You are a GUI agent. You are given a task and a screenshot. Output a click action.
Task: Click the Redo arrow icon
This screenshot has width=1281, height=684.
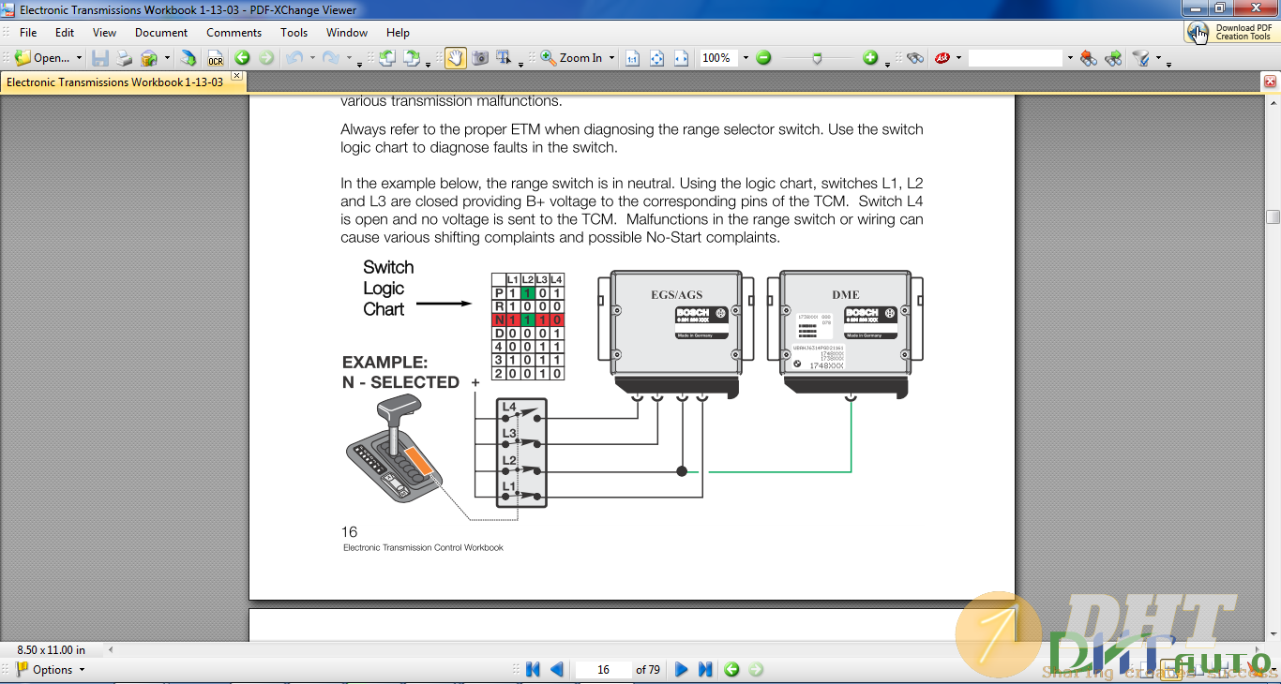point(330,58)
